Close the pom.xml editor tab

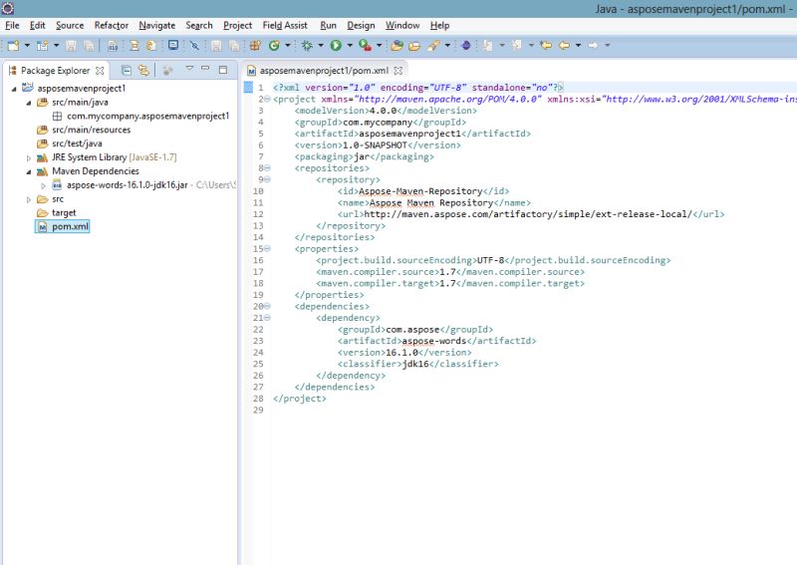click(x=398, y=71)
